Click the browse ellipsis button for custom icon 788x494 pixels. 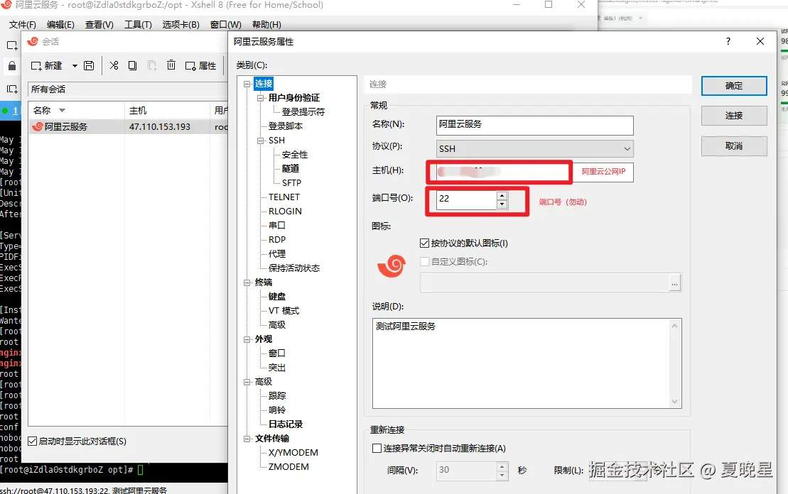click(x=674, y=282)
